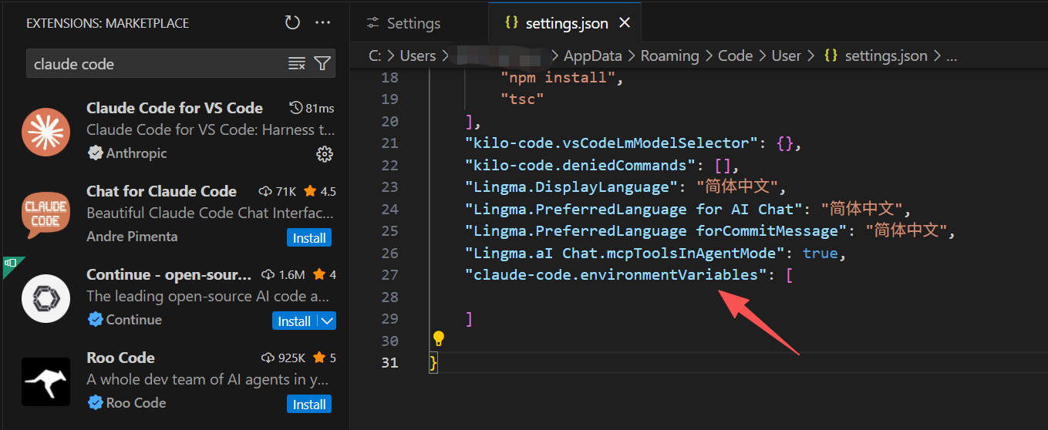Click the claude-code.environmentVariables key
Image resolution: width=1048 pixels, height=430 pixels.
tap(612, 274)
